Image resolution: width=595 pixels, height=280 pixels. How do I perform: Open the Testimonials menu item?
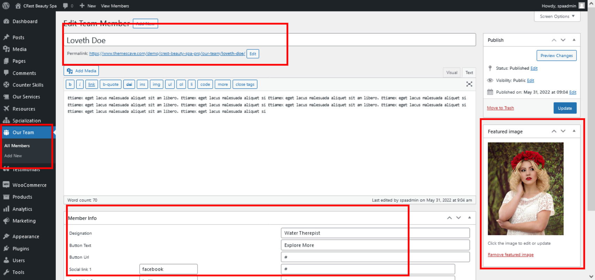(x=26, y=170)
